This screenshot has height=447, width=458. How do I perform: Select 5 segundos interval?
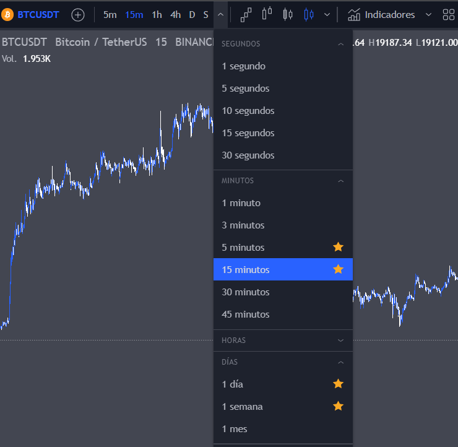[x=283, y=89]
